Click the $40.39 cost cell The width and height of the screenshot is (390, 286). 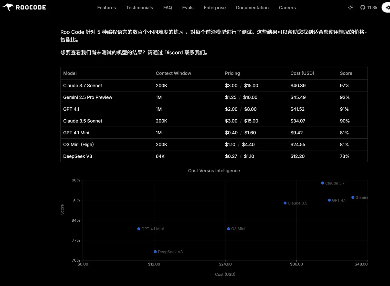pos(298,86)
